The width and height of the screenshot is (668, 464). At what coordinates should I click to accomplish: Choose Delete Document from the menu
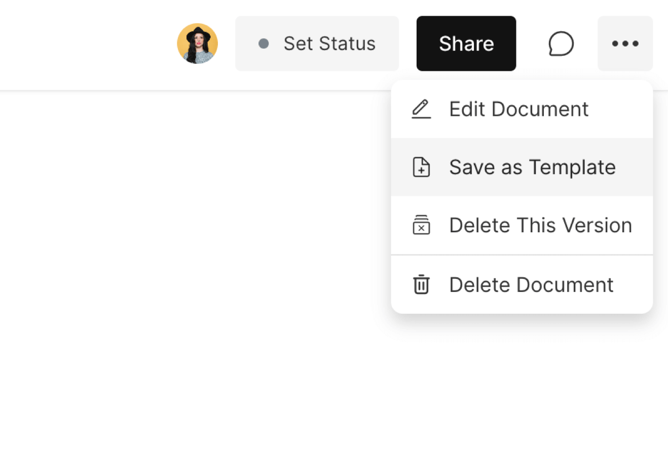(531, 284)
